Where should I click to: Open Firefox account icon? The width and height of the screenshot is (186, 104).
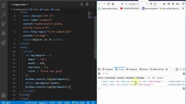[173, 4]
